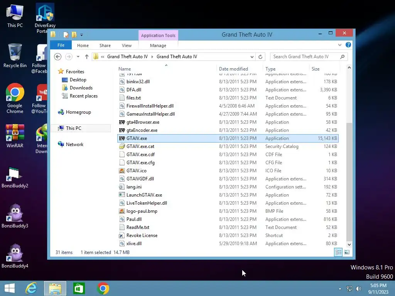395x296 pixels.
Task: Sort by the Date modified column header
Action: (x=240, y=69)
